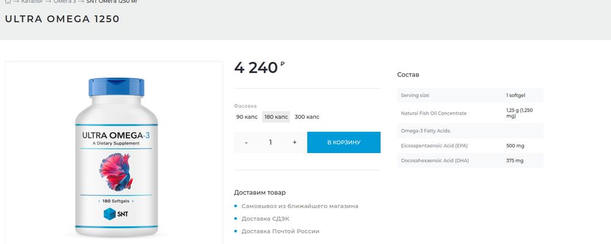Decrease quantity with the minus button
Screen dimensions: 611x244
[246, 142]
